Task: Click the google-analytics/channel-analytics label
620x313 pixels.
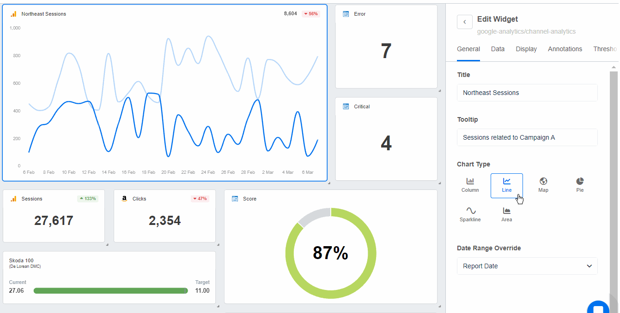Action: [x=523, y=31]
